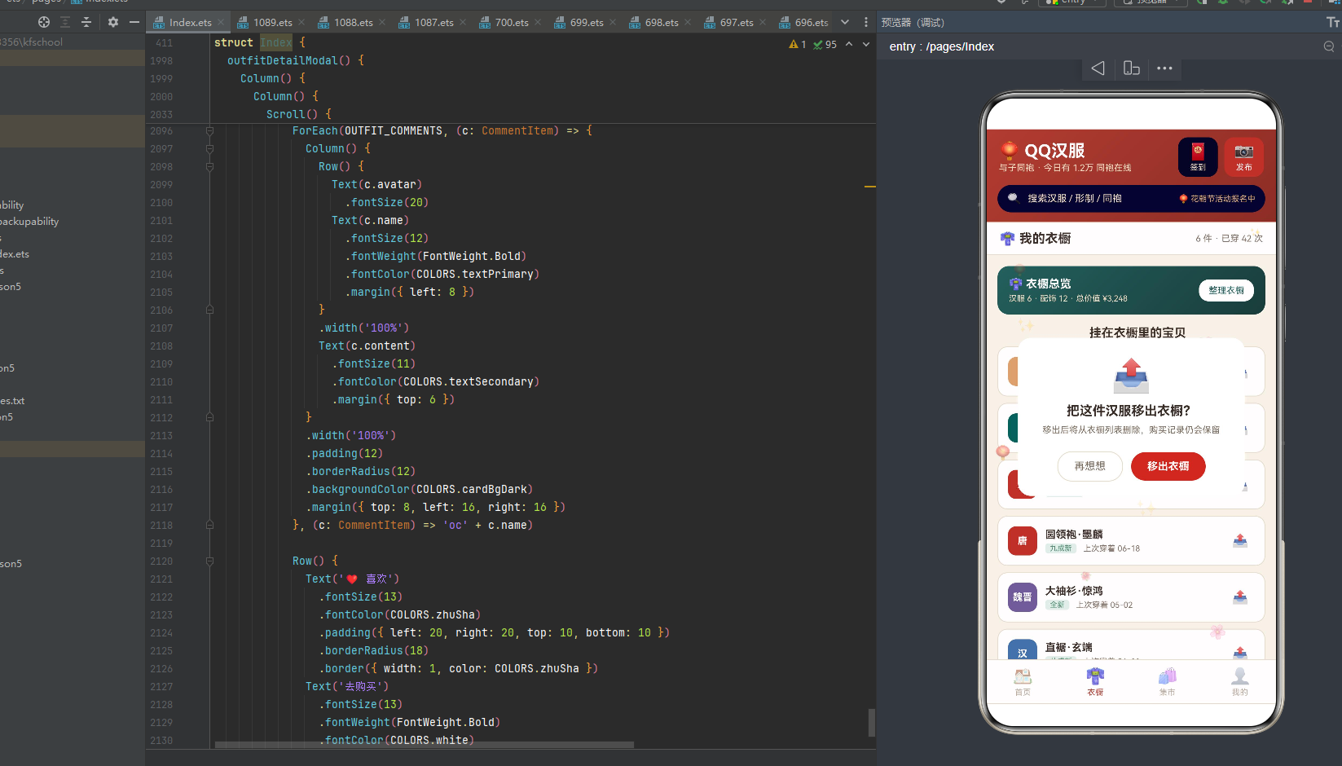Go to 首页 home tab

point(1023,682)
